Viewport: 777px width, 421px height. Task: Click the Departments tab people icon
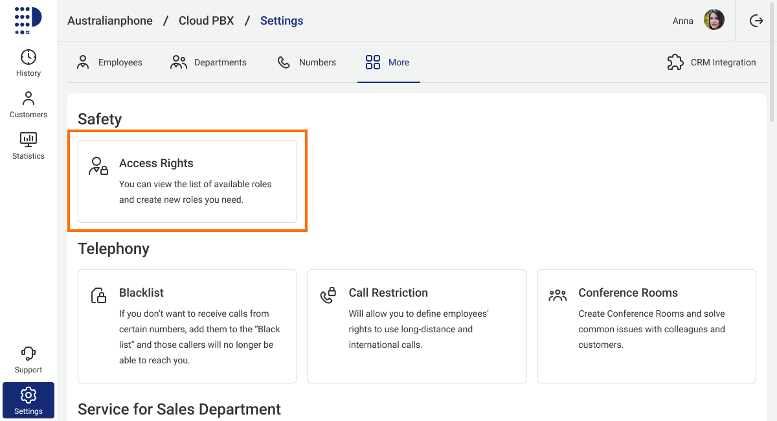coord(179,62)
